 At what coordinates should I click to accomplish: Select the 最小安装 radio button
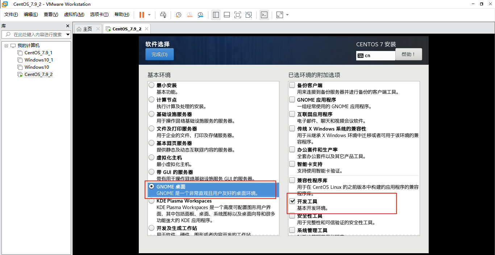click(151, 85)
